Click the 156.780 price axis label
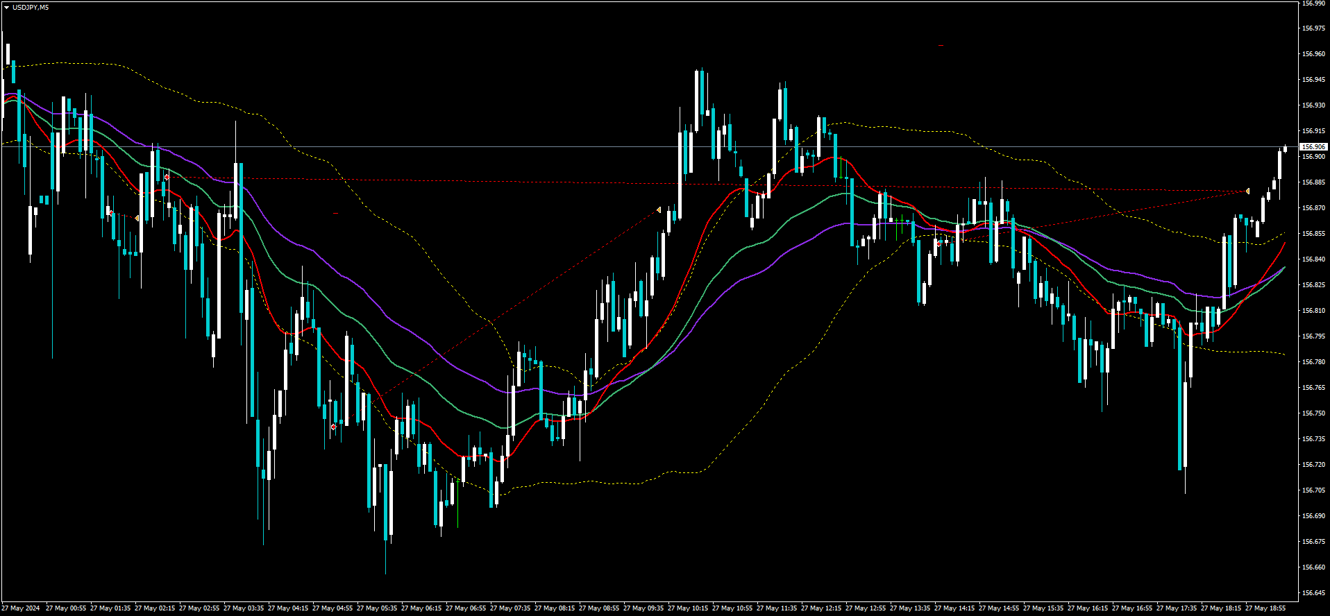This screenshot has height=616, width=1330. tap(1313, 362)
